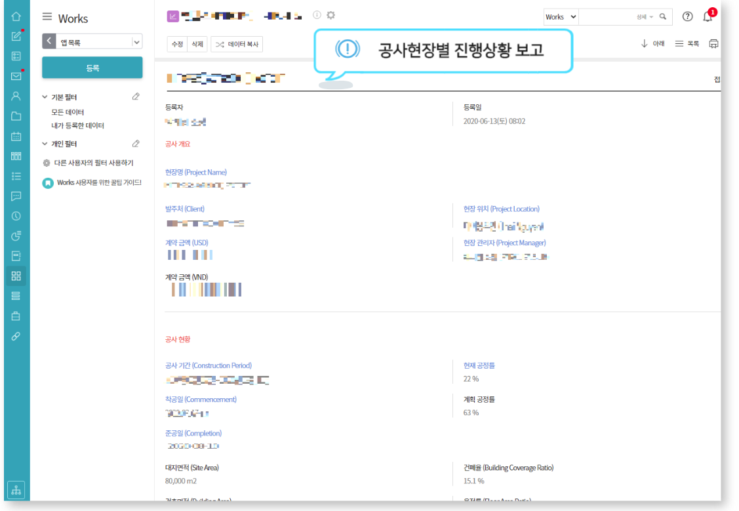Open the to-do list icon in sidebar
Screen dimensions: 739x511
pos(16,176)
